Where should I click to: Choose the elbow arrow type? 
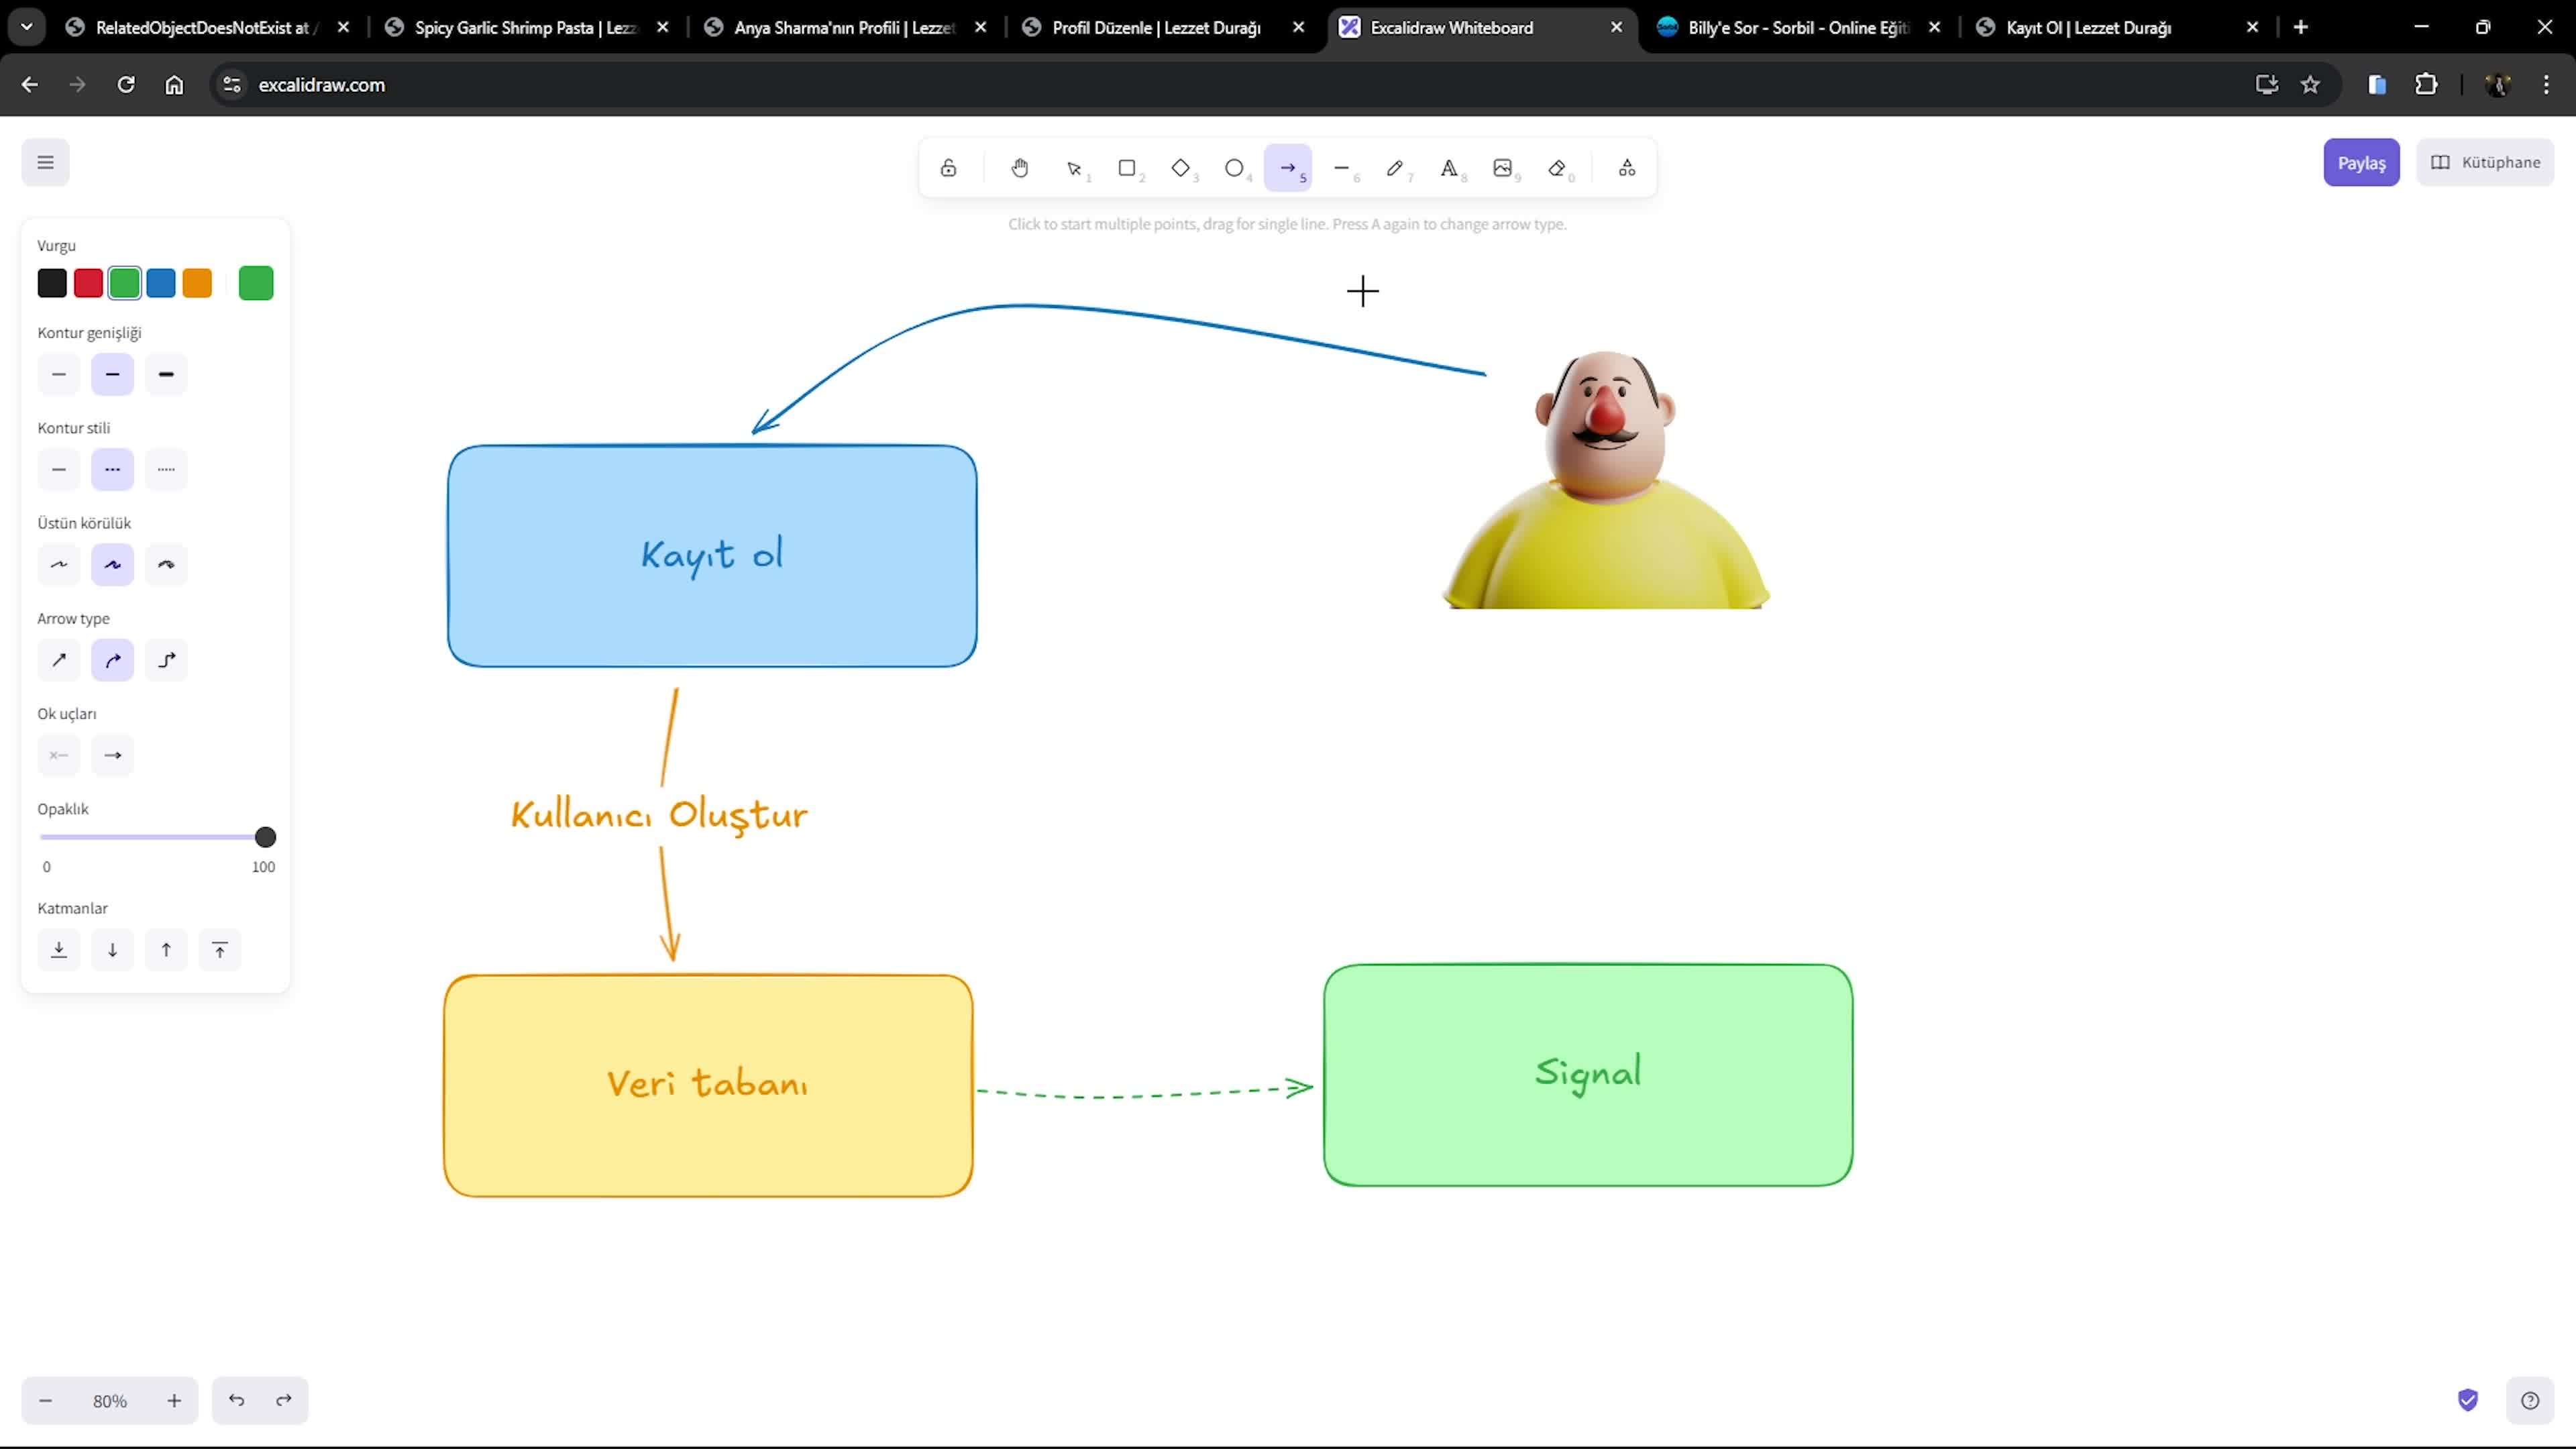(166, 660)
